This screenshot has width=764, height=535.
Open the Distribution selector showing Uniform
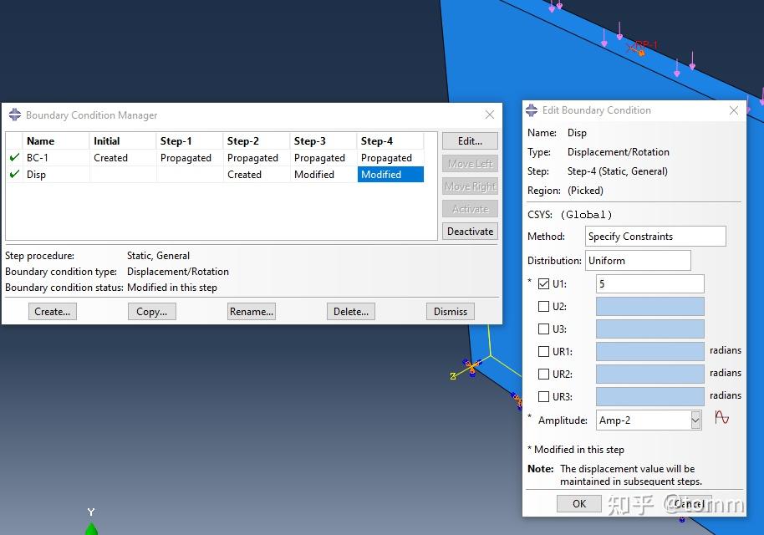pyautogui.click(x=638, y=261)
